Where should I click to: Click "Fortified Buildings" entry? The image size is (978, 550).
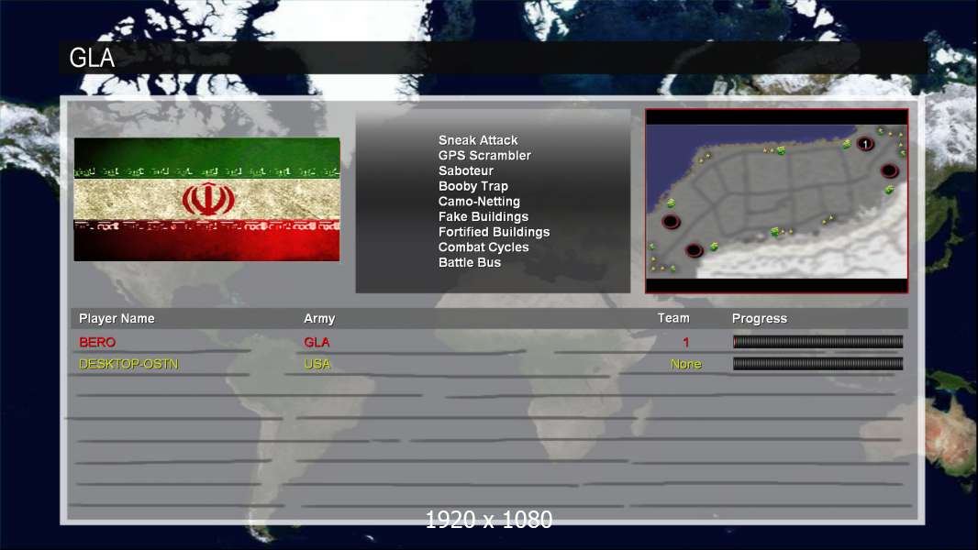(494, 232)
